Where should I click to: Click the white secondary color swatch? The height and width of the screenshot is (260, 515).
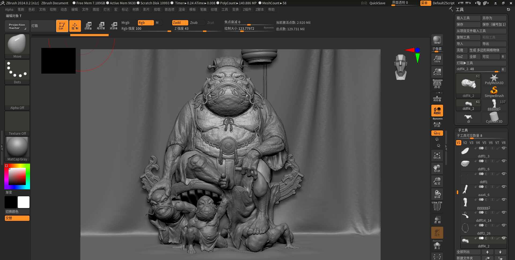coord(24,202)
